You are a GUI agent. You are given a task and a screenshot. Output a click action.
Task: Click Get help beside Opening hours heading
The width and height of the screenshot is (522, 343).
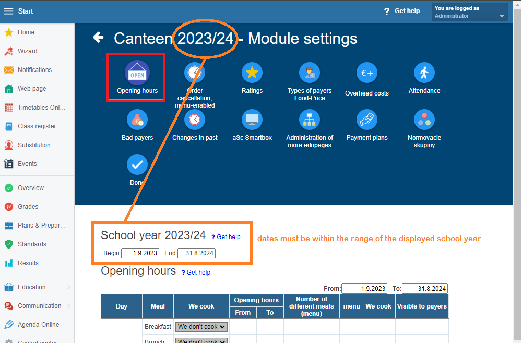(x=196, y=273)
